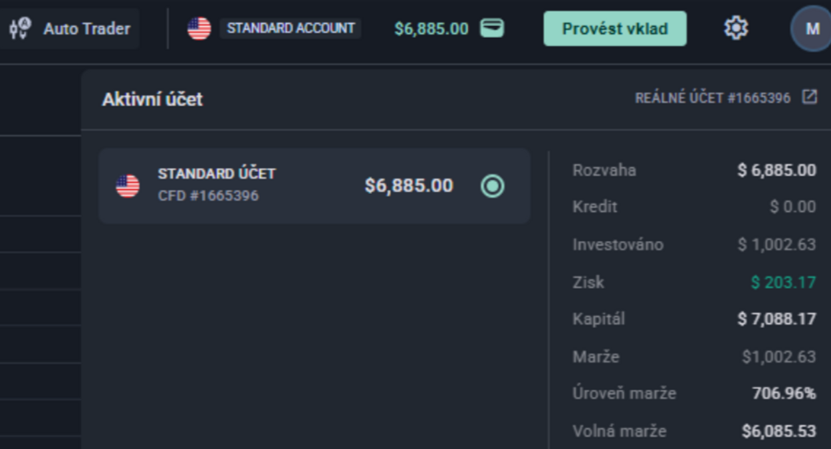Click the green Zisk profit value
Screen dimensions: 831x449
(x=783, y=282)
